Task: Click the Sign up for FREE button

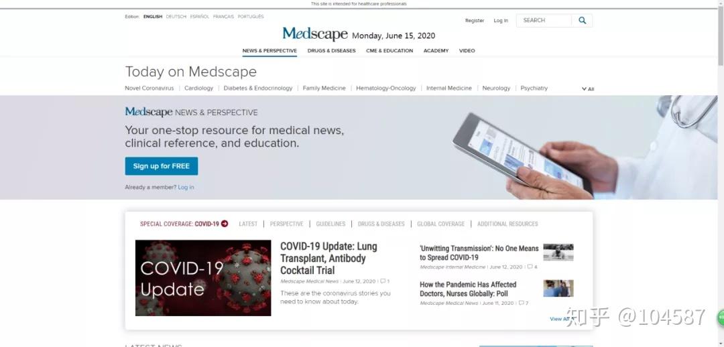Action: (x=161, y=166)
